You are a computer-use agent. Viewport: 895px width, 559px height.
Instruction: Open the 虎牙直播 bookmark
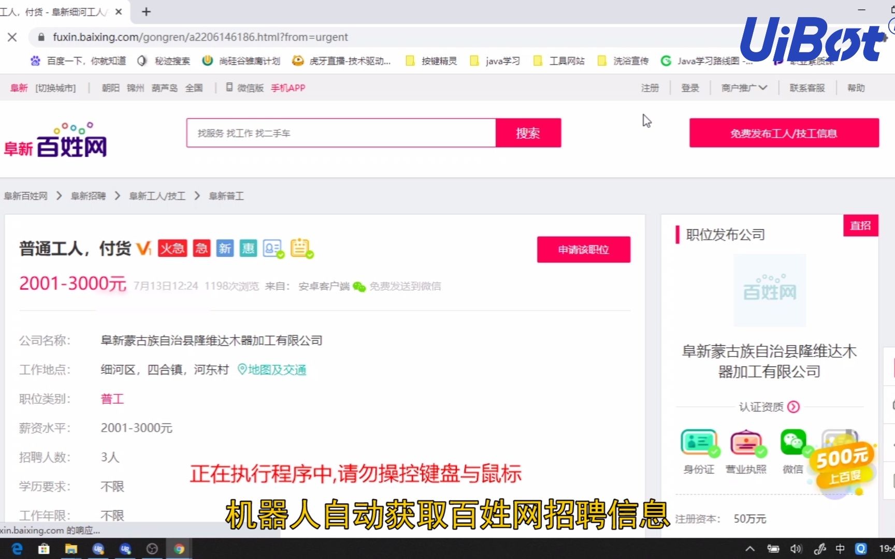click(341, 61)
